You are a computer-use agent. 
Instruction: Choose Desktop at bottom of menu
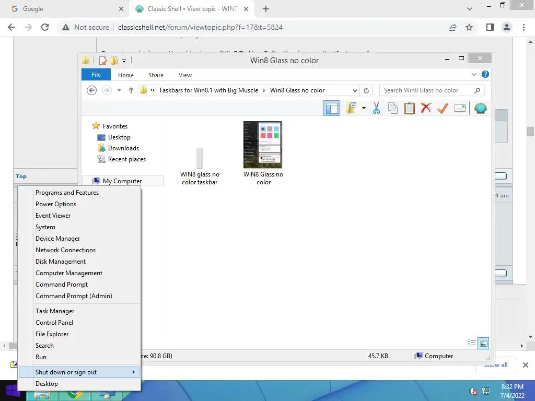pos(79,384)
